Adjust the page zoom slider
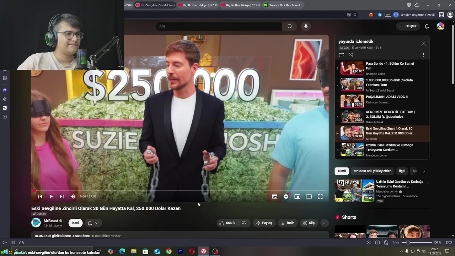This screenshot has width=455, height=256. pos(417,242)
